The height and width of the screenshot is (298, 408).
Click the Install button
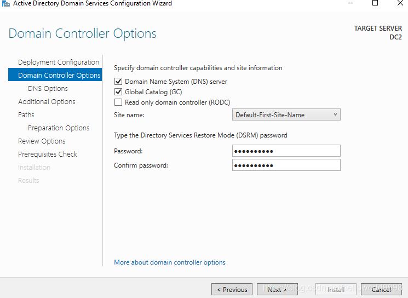[x=336, y=289]
